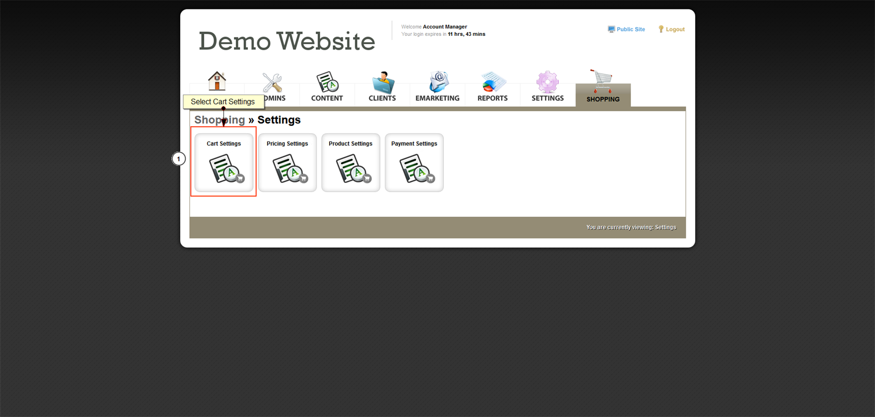Select the CLIENTS tab label
The height and width of the screenshot is (417, 875).
(x=382, y=98)
